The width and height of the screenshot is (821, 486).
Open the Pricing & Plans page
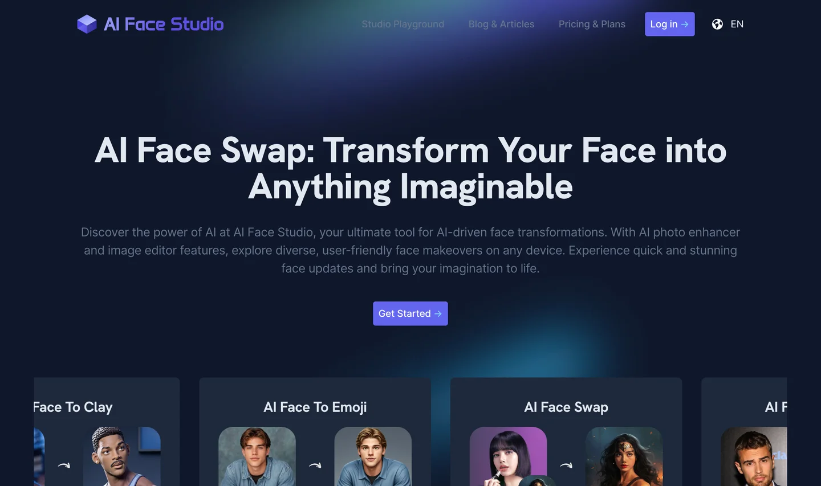tap(592, 24)
